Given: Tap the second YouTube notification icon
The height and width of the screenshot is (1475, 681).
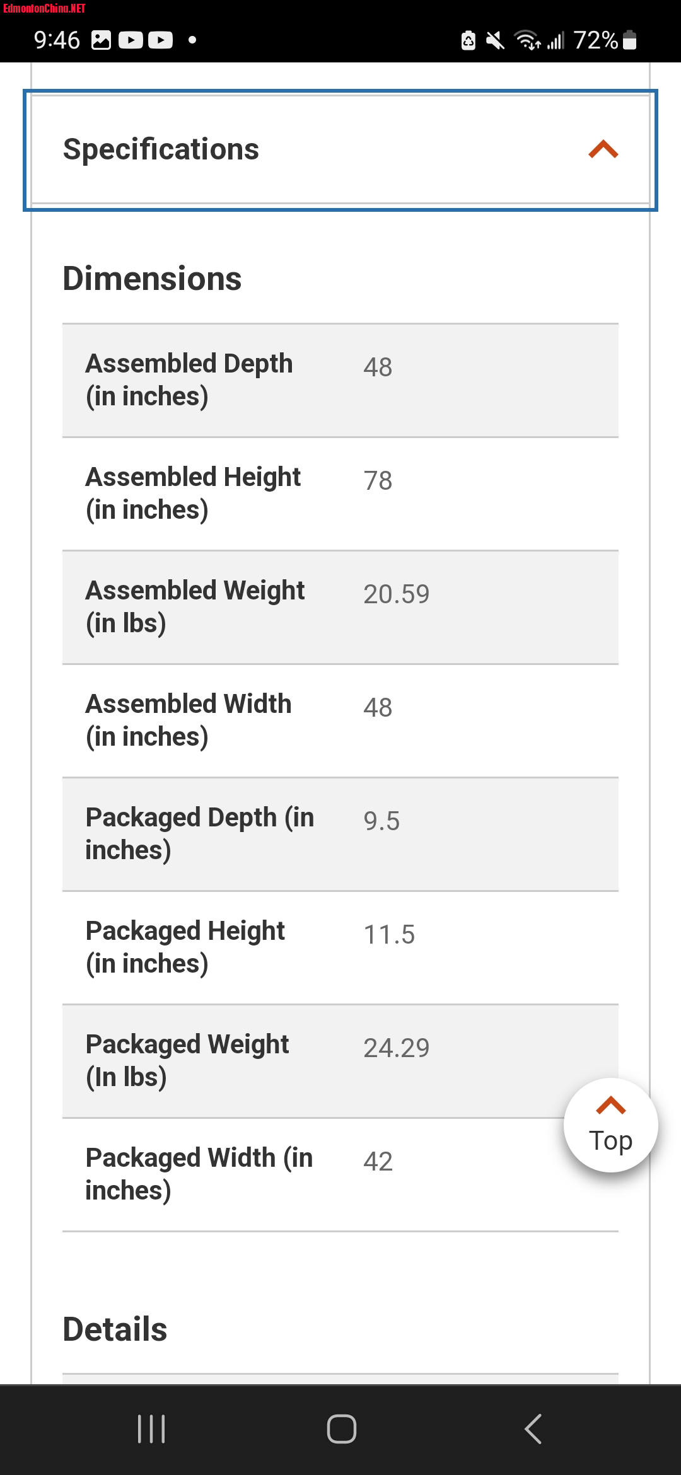Looking at the screenshot, I should click(x=160, y=40).
